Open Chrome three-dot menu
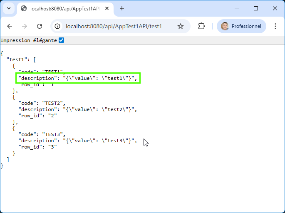The height and width of the screenshot is (213, 285). point(275,26)
